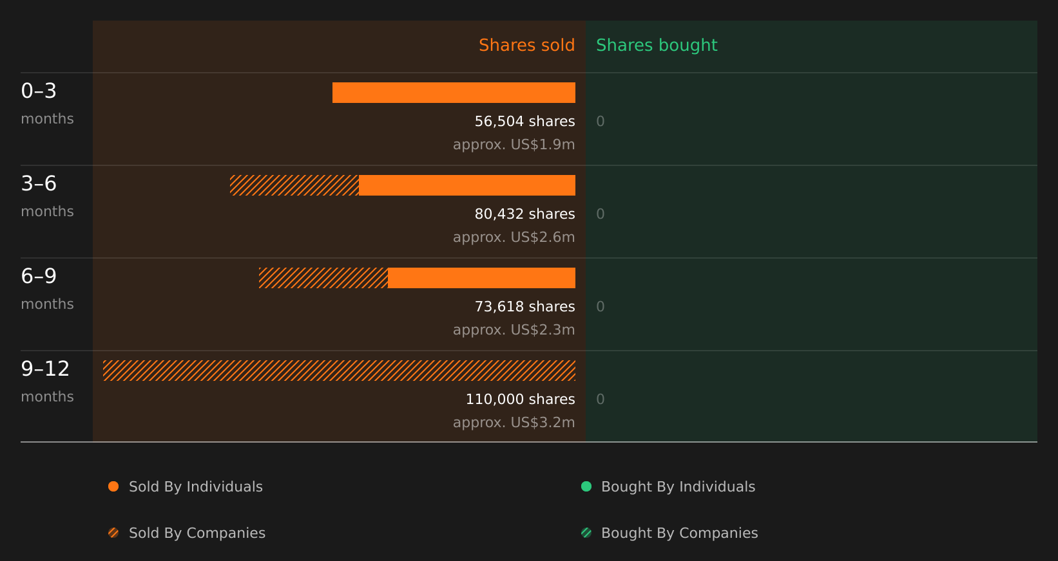Click the 56,504 shares value
This screenshot has width=1058, height=561.
524,122
